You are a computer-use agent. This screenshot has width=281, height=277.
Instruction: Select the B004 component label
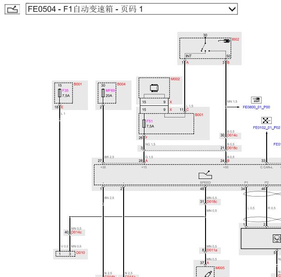(x=121, y=84)
